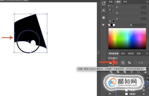This screenshot has height=96, width=149.
Task: Click the Exclude shape mode icon
Action: pos(129,63)
